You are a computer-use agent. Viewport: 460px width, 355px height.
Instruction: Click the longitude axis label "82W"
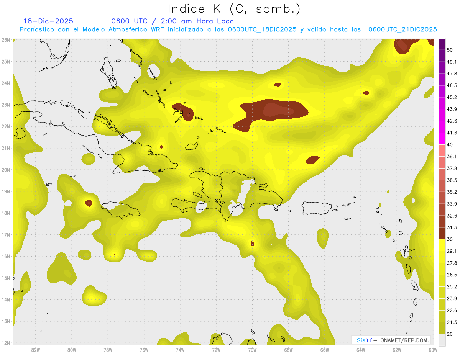tap(35, 350)
